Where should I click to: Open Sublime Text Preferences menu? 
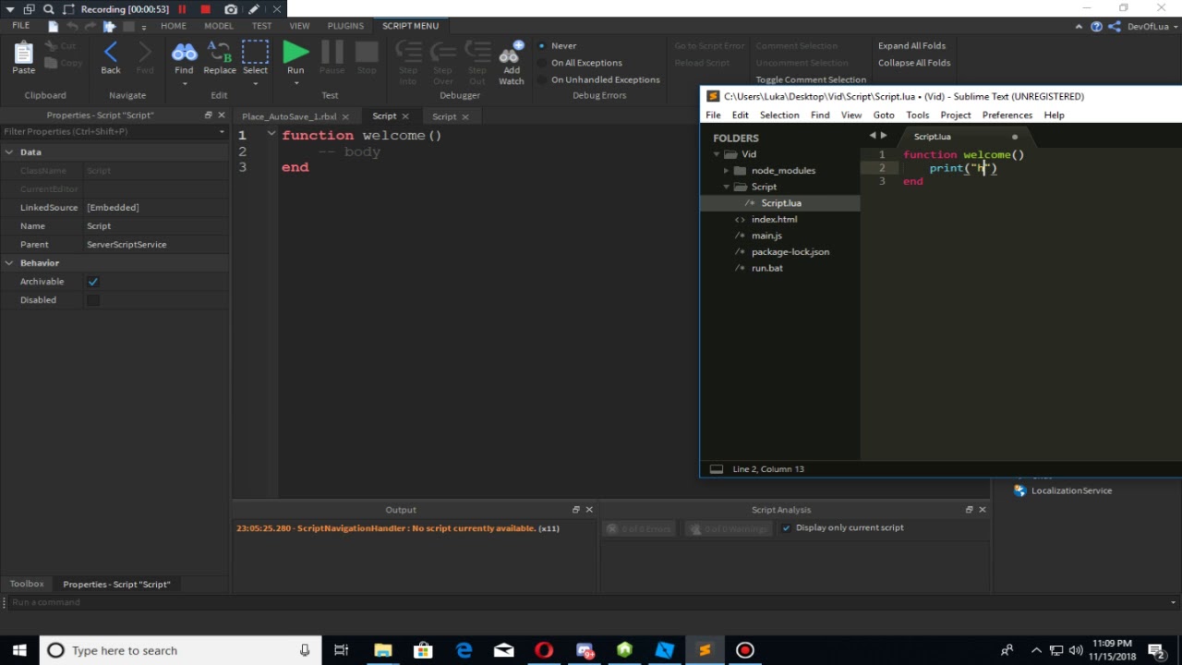(1007, 115)
